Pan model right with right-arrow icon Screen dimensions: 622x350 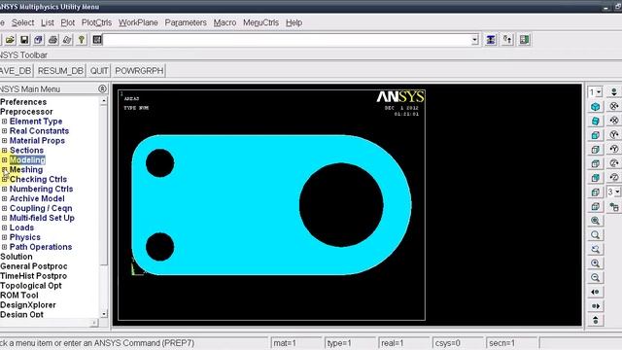tap(595, 306)
